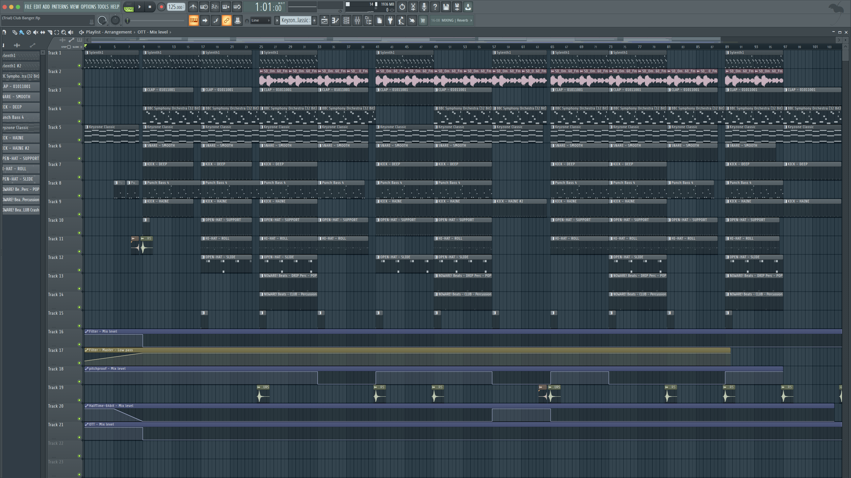This screenshot has height=478, width=851.
Task: Open the Mixer view icon
Action: pyautogui.click(x=357, y=21)
